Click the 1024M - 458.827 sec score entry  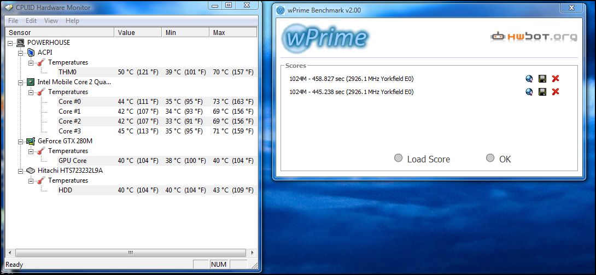point(351,79)
